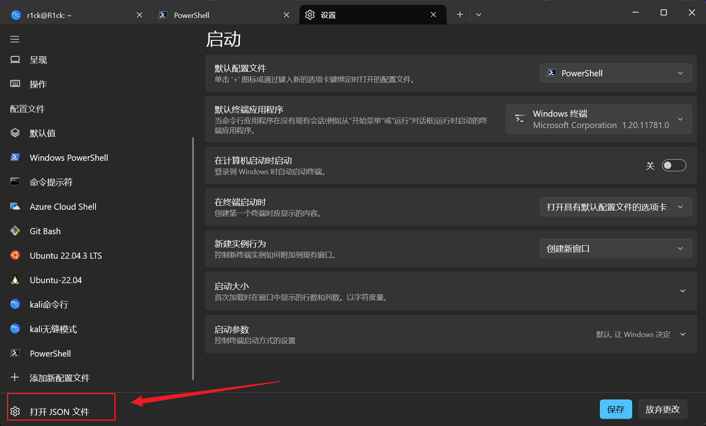The width and height of the screenshot is (706, 426).
Task: Open new tab with plus button
Action: click(460, 15)
